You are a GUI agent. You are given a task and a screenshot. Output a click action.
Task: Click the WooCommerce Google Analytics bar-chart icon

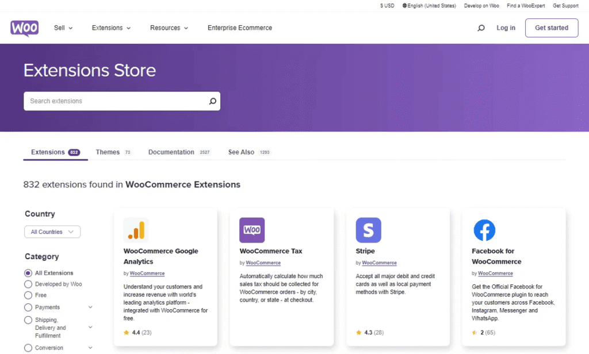point(136,229)
